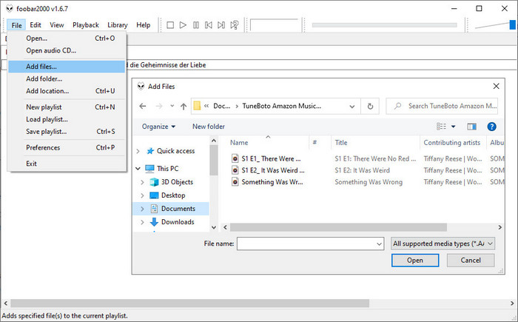Close the Add Files dialog
518x322 pixels.
click(496, 87)
